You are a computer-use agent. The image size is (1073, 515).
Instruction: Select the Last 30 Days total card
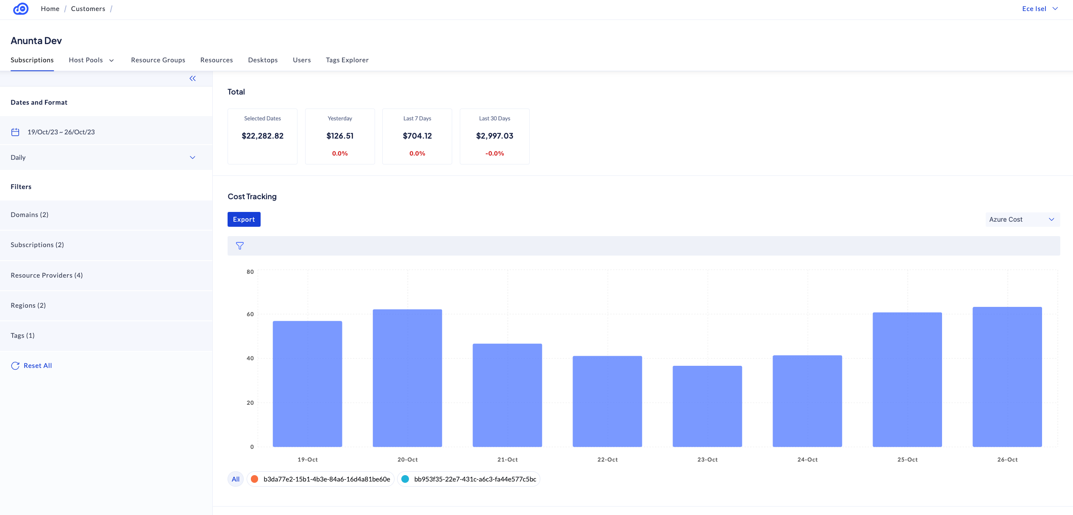(x=495, y=136)
